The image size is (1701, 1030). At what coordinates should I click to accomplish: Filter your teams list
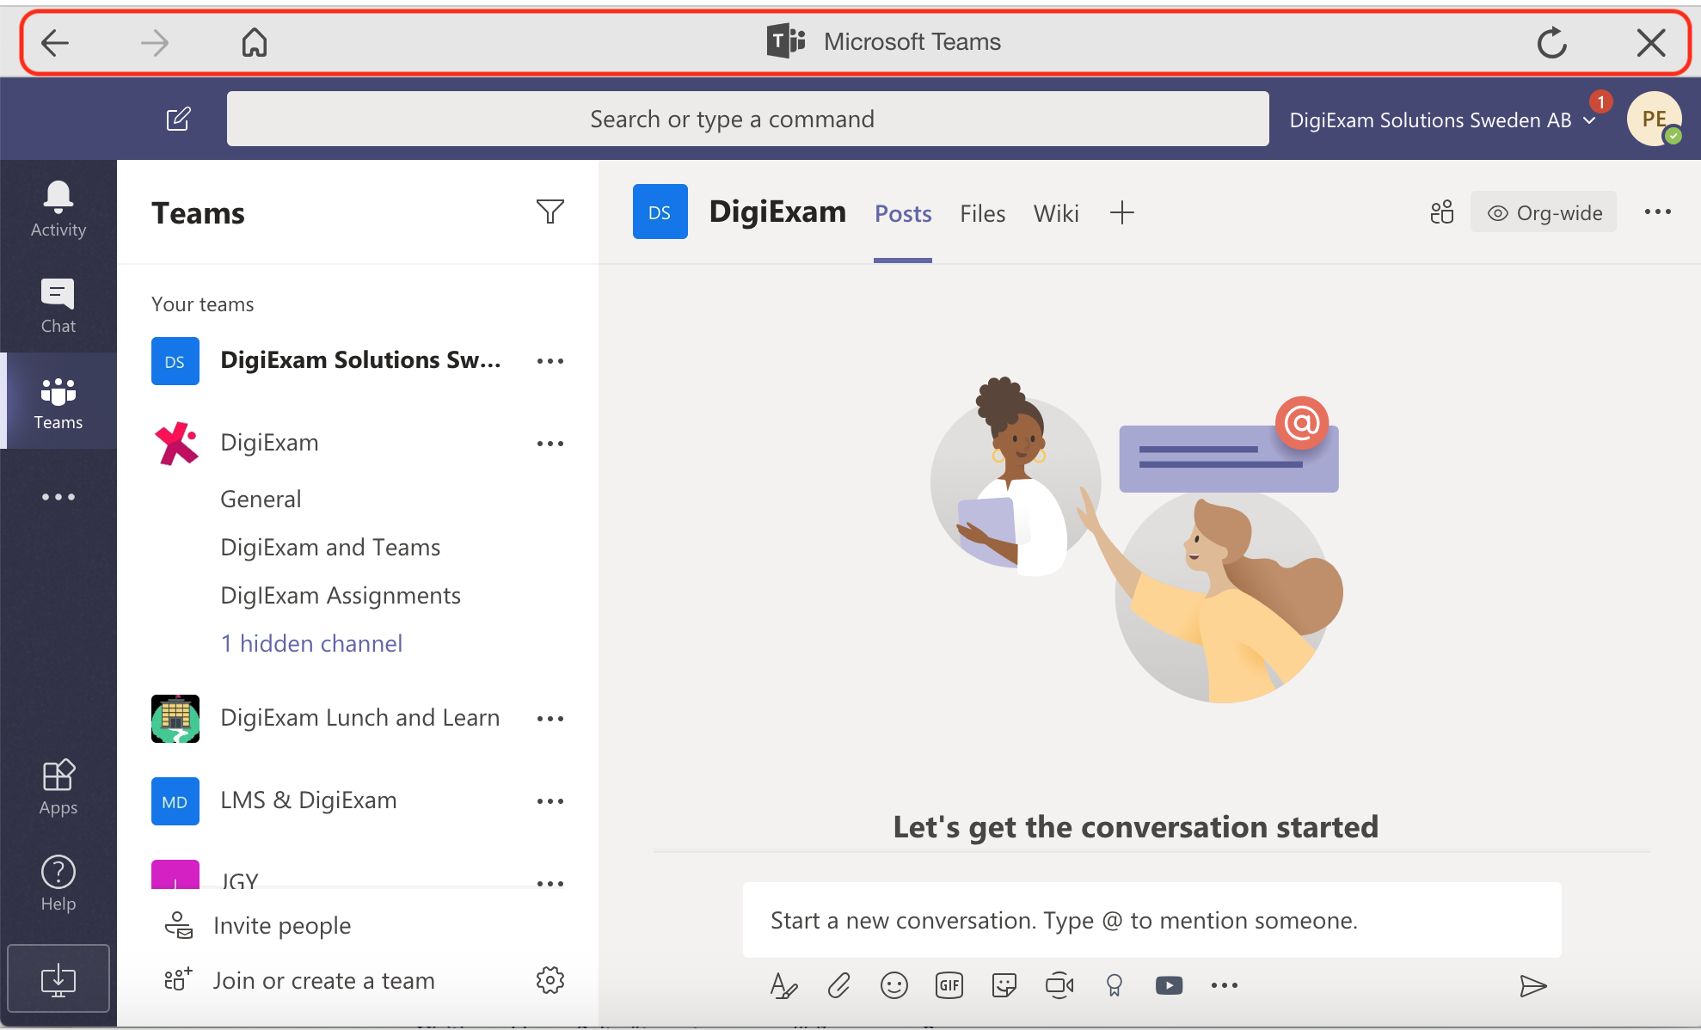click(x=551, y=212)
